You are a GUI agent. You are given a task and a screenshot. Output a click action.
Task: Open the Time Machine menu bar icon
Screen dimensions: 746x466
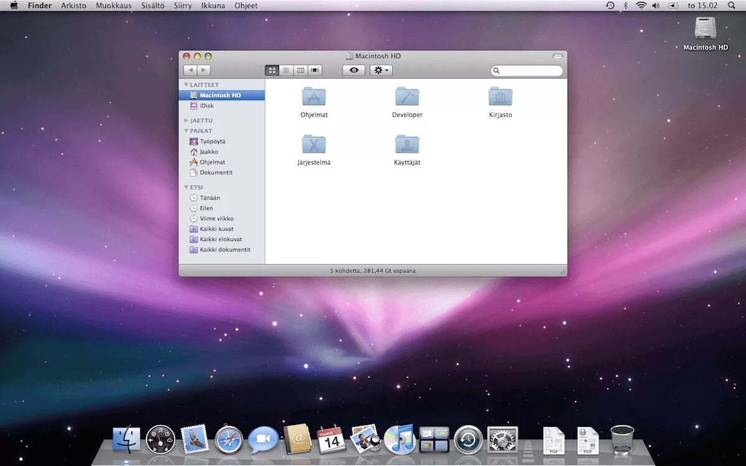click(610, 6)
